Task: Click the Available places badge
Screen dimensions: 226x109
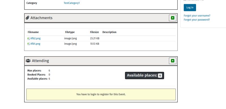Action: (x=145, y=76)
